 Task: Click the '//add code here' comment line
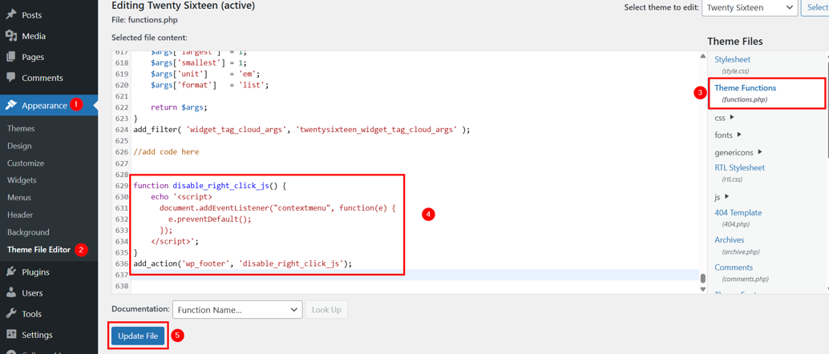coord(166,151)
